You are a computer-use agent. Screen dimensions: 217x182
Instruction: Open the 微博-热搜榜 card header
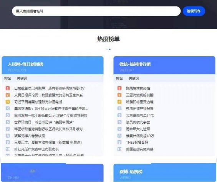(x=164, y=172)
